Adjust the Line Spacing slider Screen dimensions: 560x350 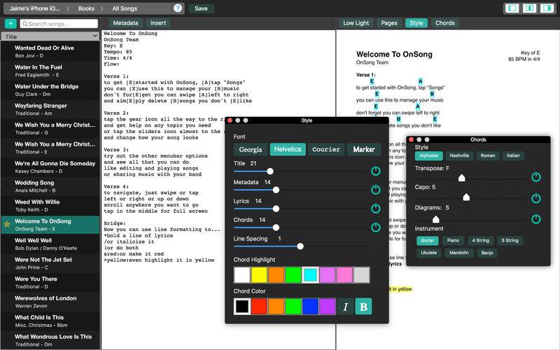point(300,246)
